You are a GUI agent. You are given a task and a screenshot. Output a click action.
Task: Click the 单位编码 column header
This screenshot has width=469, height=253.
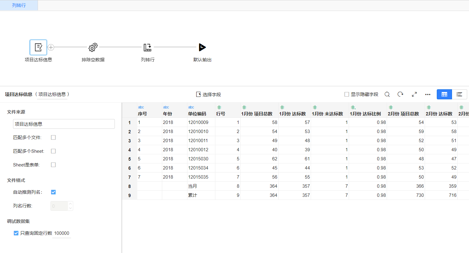coord(197,114)
